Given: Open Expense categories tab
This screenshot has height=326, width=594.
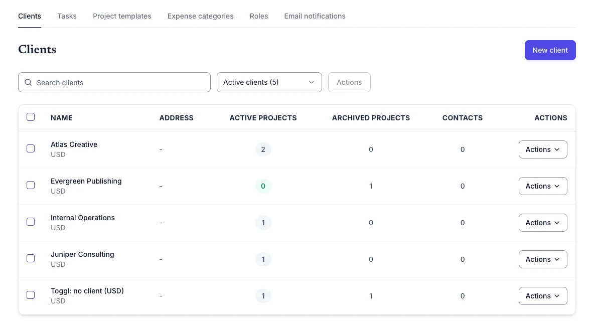Looking at the screenshot, I should tap(200, 16).
